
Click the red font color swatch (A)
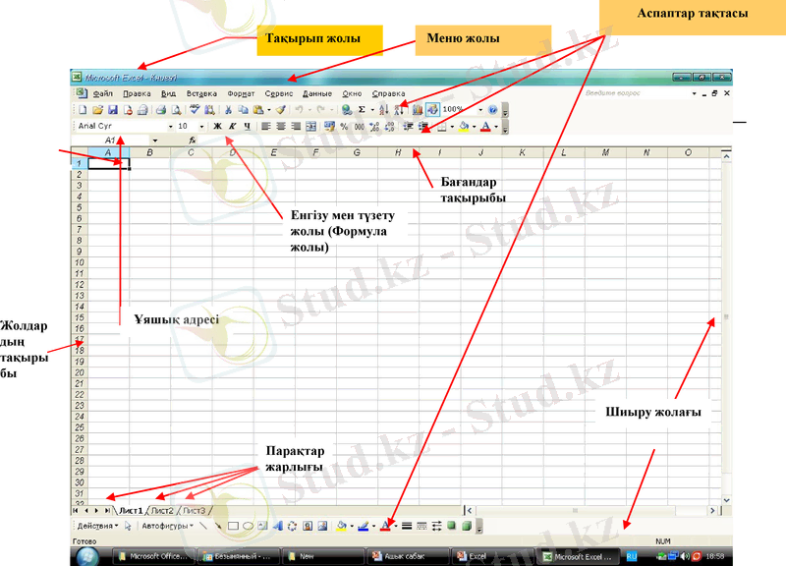click(485, 127)
